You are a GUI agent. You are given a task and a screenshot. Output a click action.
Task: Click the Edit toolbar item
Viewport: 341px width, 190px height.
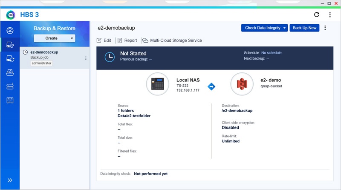(x=104, y=40)
